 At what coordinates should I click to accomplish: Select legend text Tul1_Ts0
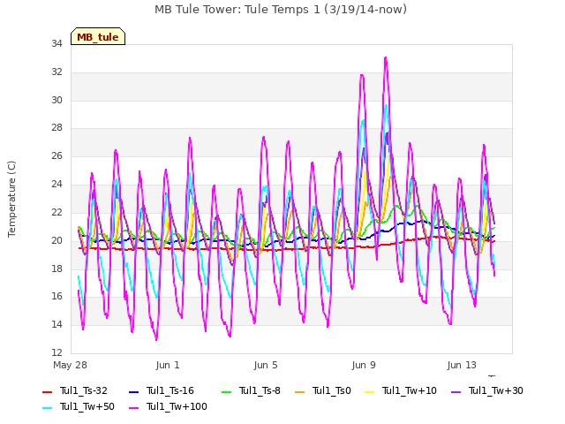(332, 390)
